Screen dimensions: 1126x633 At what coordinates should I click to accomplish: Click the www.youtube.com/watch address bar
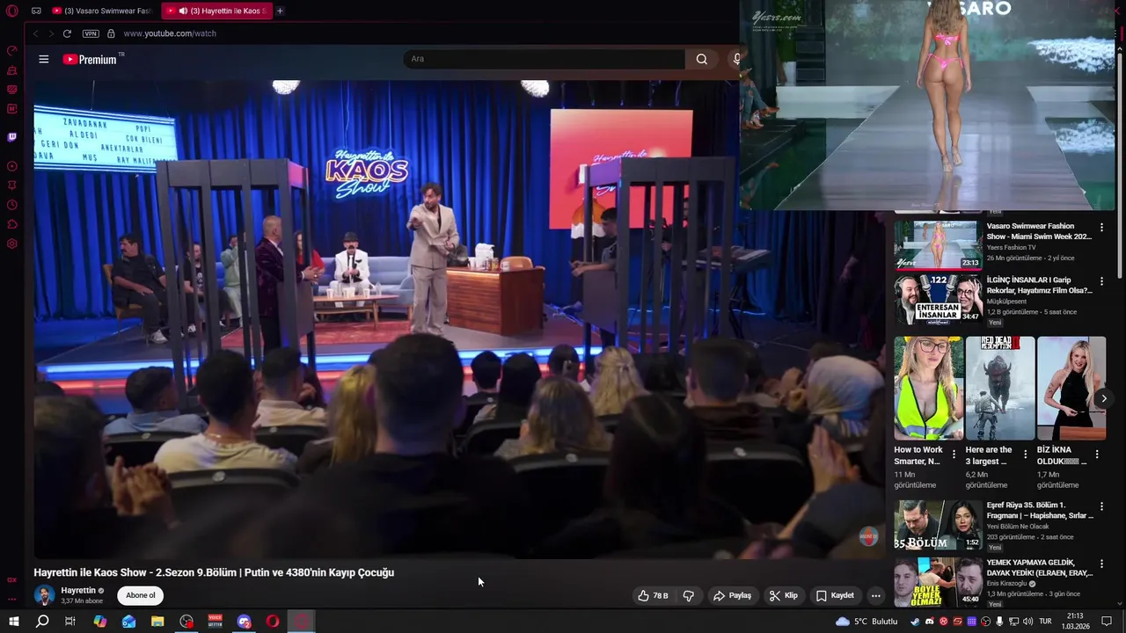click(170, 33)
